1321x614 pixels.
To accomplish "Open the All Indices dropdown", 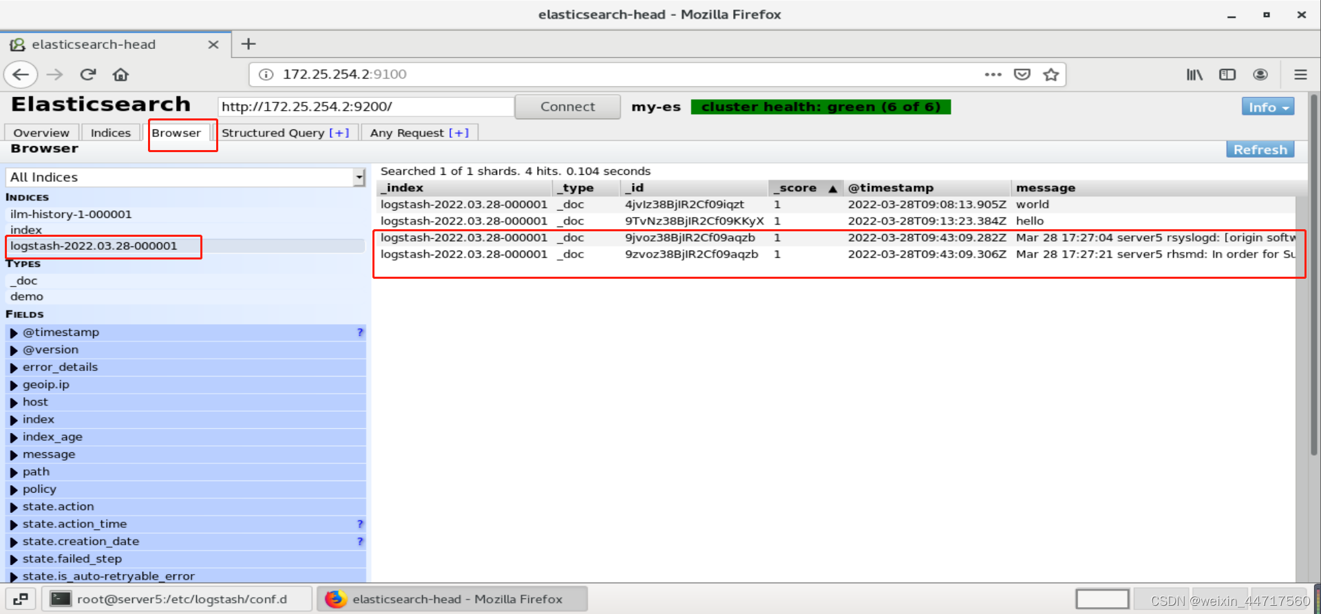I will [x=185, y=178].
